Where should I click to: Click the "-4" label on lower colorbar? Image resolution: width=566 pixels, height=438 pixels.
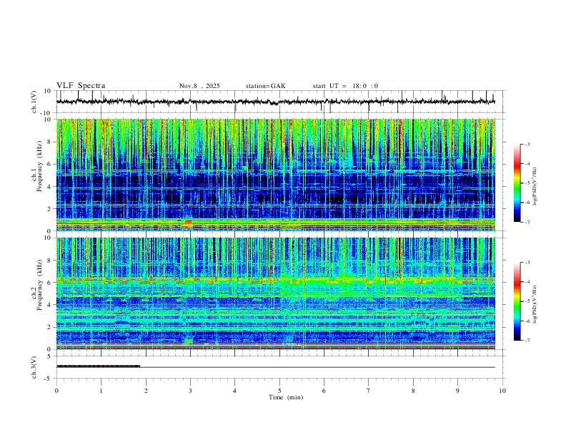pos(527,282)
